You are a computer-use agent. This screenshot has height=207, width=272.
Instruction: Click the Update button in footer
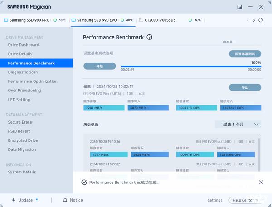pyautogui.click(x=22, y=200)
